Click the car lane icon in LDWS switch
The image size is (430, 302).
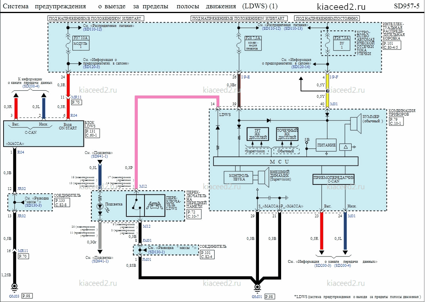click(154, 205)
